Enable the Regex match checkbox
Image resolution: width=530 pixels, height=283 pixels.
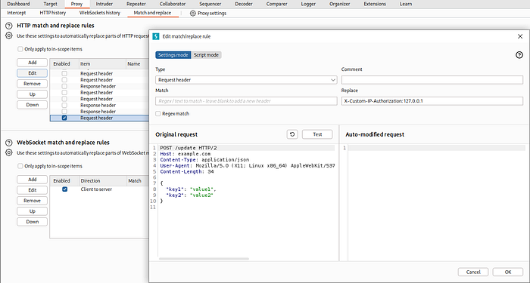tap(157, 114)
